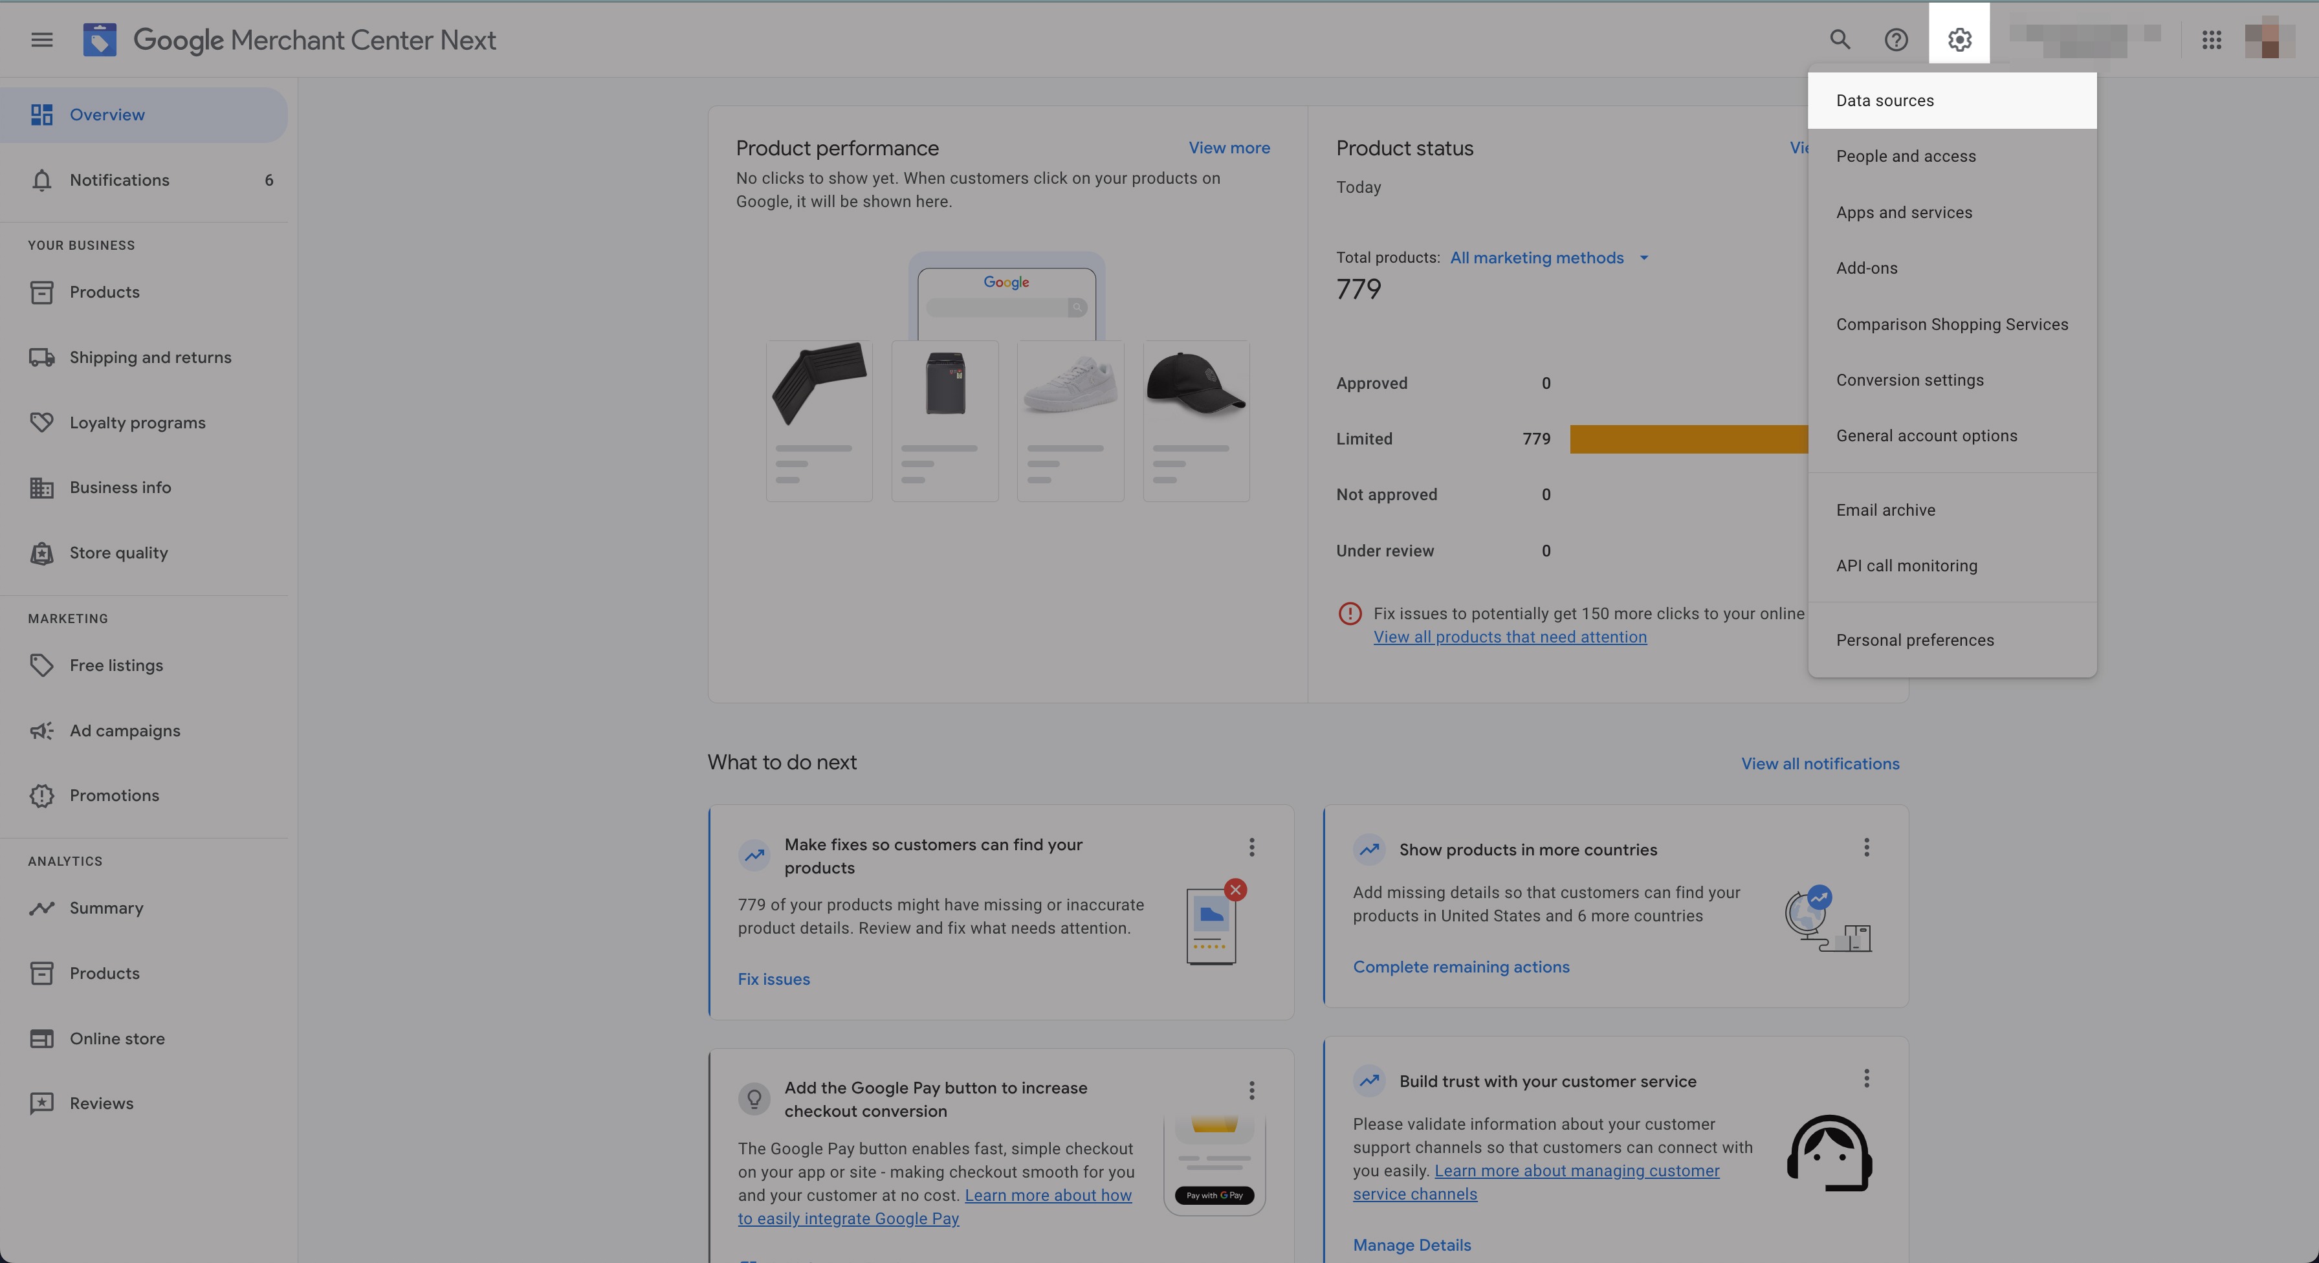2319x1263 pixels.
Task: Open the help question mark icon
Action: click(x=1896, y=39)
